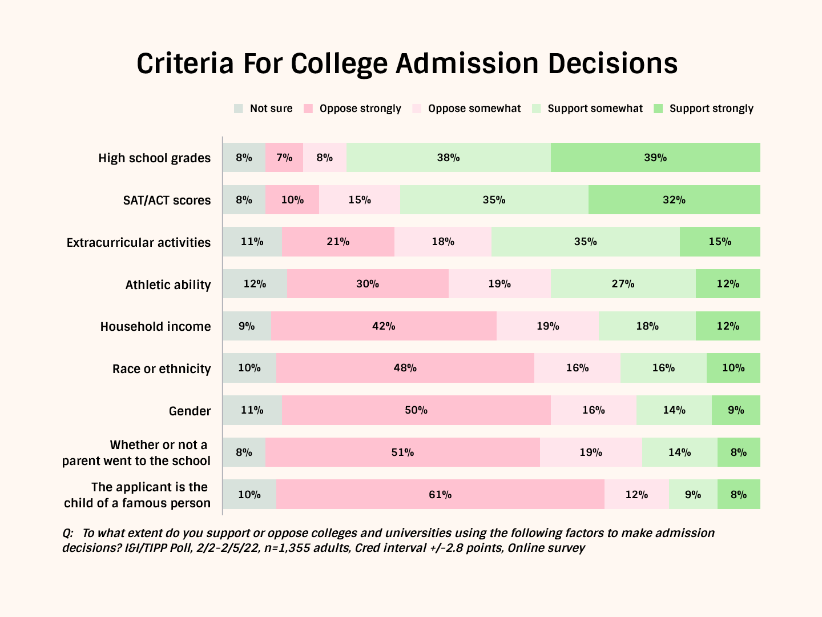Click the "Extracurricular activities" row label
The image size is (822, 617).
139,242
